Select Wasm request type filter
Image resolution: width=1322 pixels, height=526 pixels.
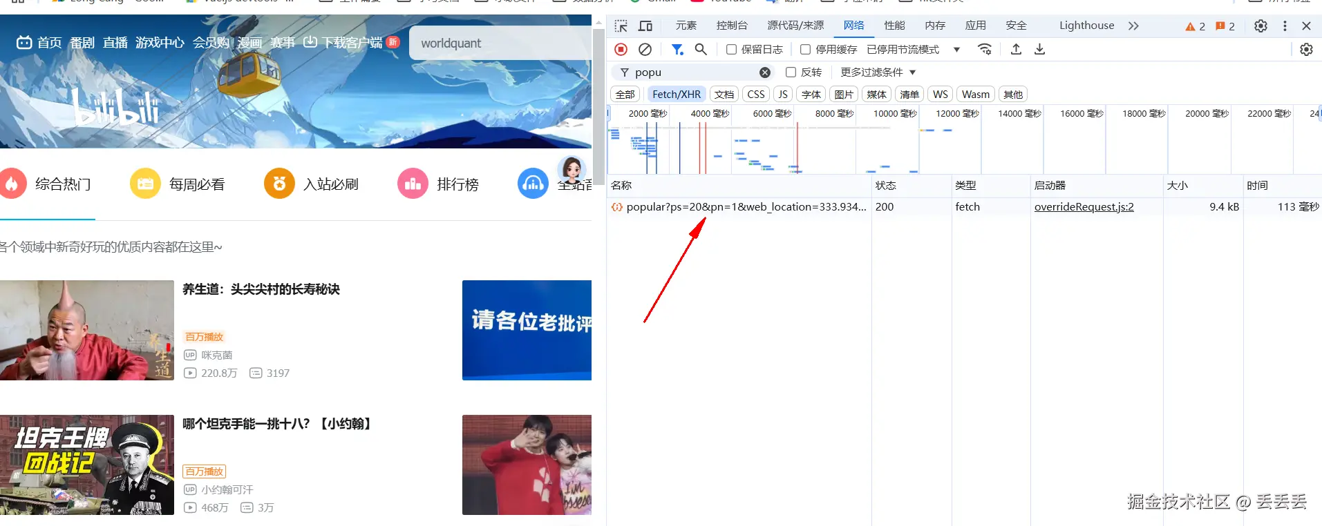click(x=976, y=95)
